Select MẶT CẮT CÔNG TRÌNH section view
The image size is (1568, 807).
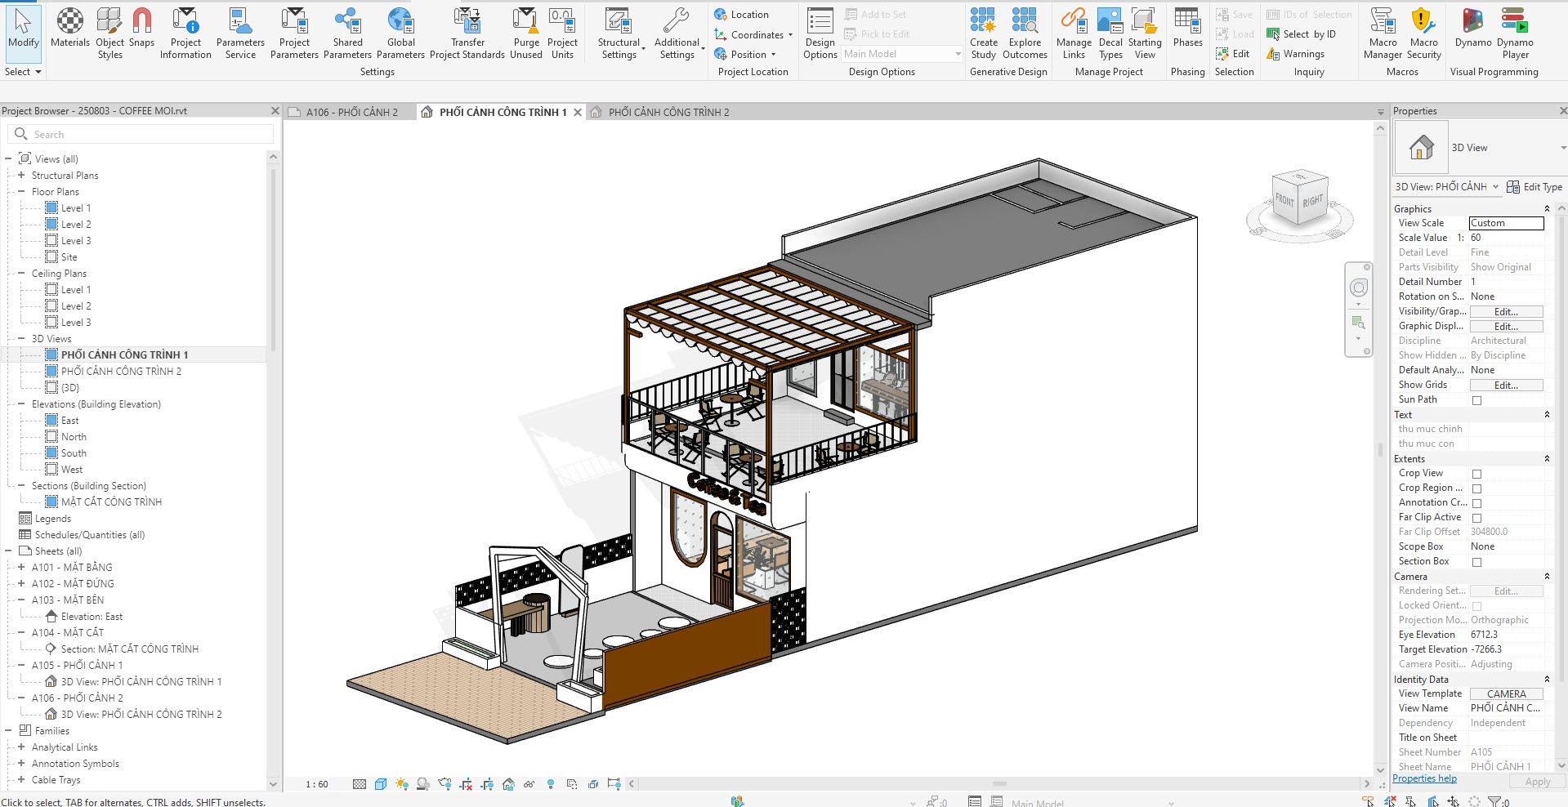(x=111, y=502)
